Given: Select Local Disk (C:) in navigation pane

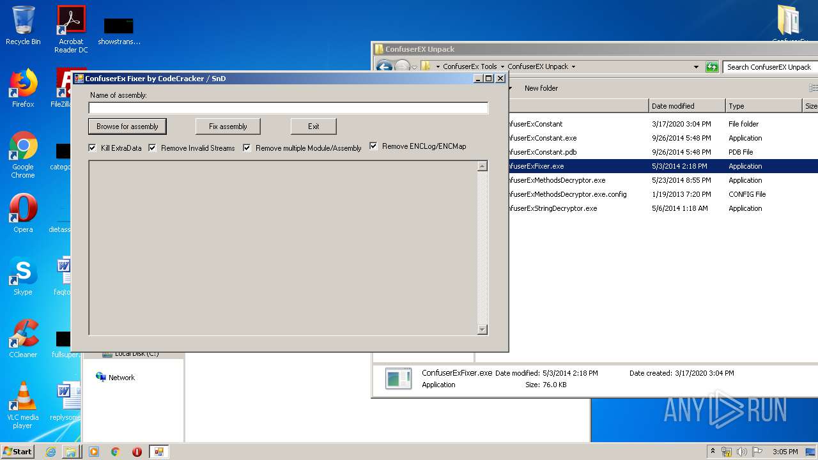Looking at the screenshot, I should [x=130, y=355].
